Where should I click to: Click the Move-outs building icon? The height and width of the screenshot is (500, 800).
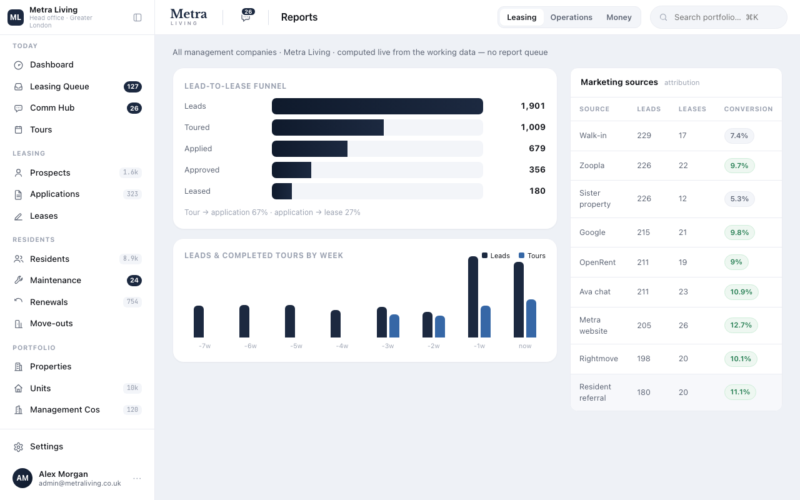(x=18, y=324)
